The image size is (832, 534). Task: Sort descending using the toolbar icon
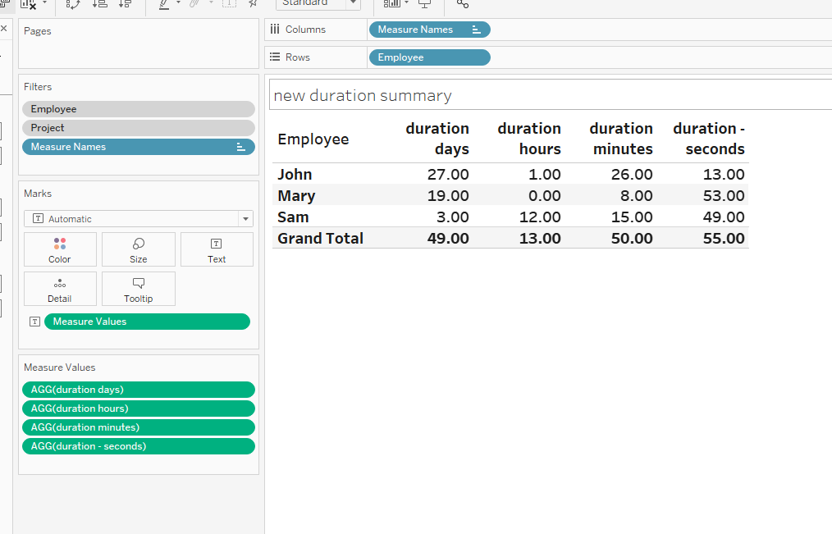click(126, 4)
